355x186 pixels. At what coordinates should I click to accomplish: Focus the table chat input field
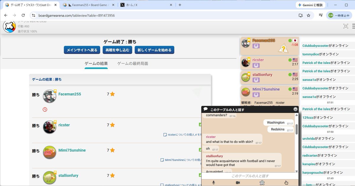coord(250,176)
